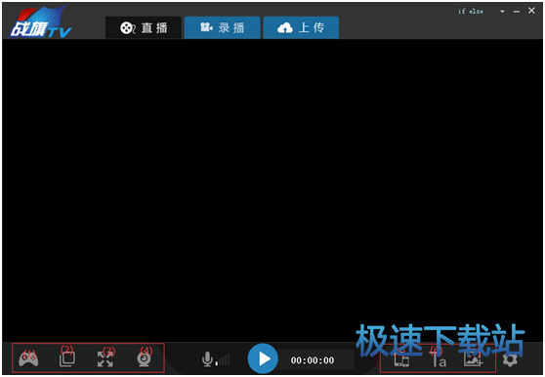Switch to the 直播 tab

coord(144,27)
